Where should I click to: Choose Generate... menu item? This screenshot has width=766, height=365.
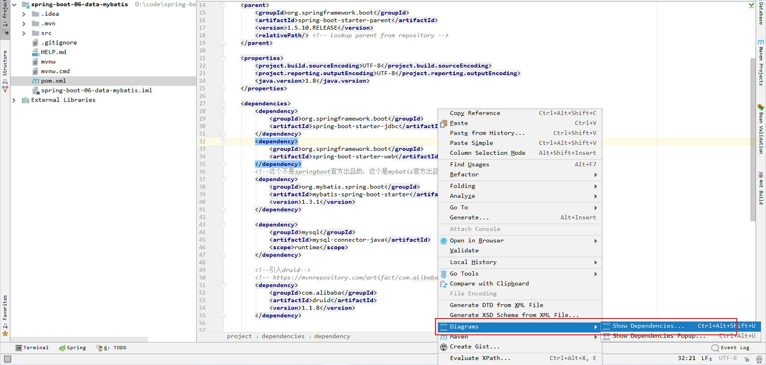520,218
